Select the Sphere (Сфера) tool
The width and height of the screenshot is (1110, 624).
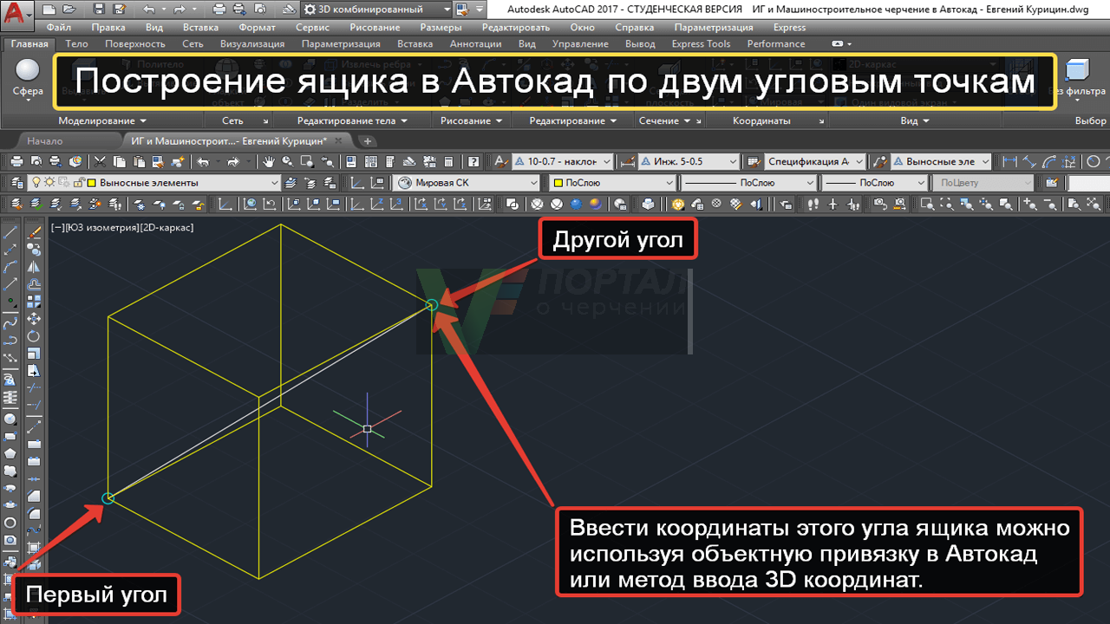point(29,78)
